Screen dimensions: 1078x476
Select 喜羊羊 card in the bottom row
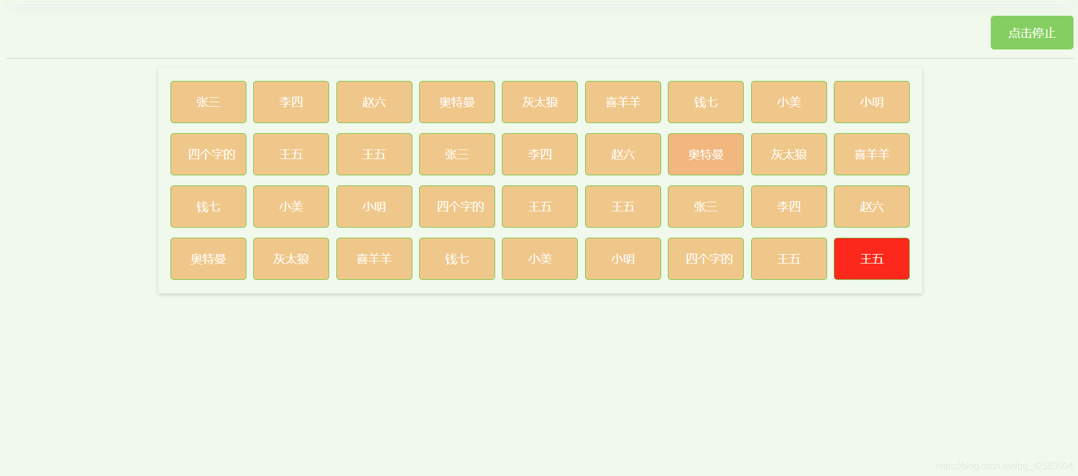point(374,259)
